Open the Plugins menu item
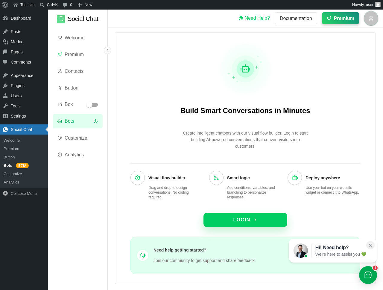The height and width of the screenshot is (290, 383). [x=24, y=86]
